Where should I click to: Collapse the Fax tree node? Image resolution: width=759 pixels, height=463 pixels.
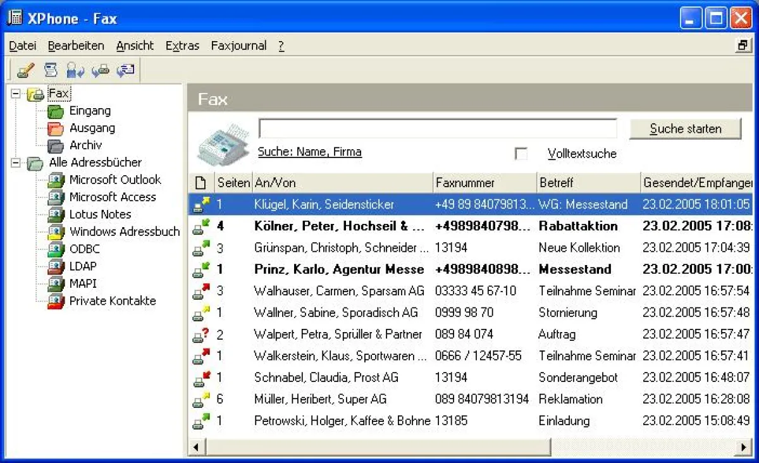[16, 94]
